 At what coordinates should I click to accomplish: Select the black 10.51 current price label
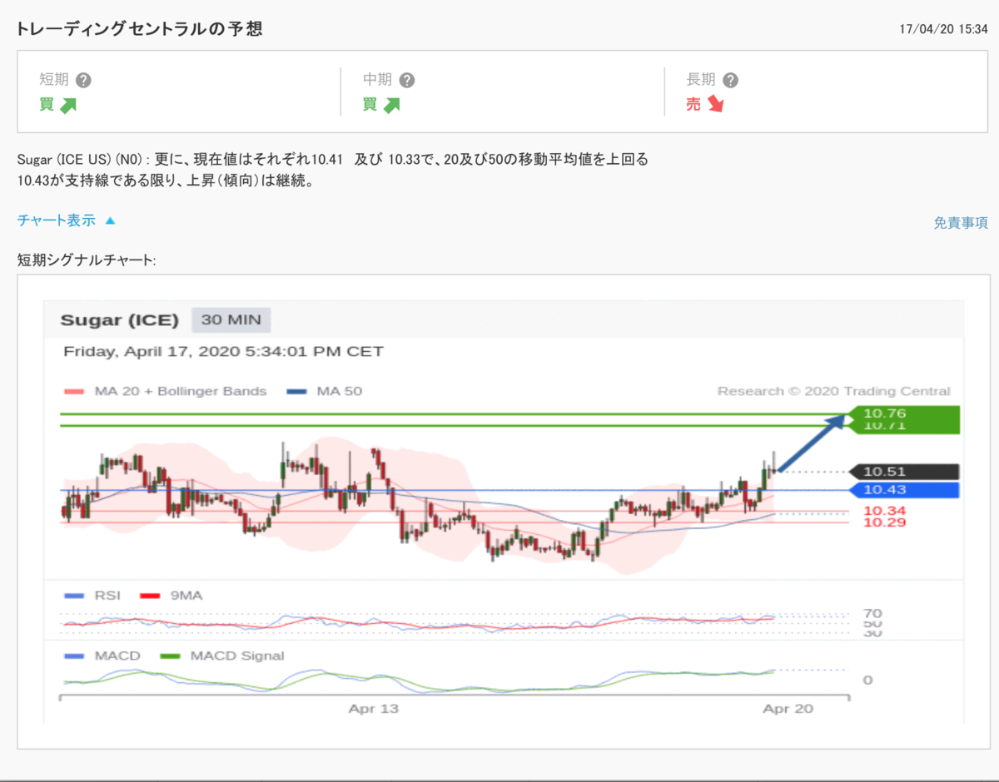[904, 472]
